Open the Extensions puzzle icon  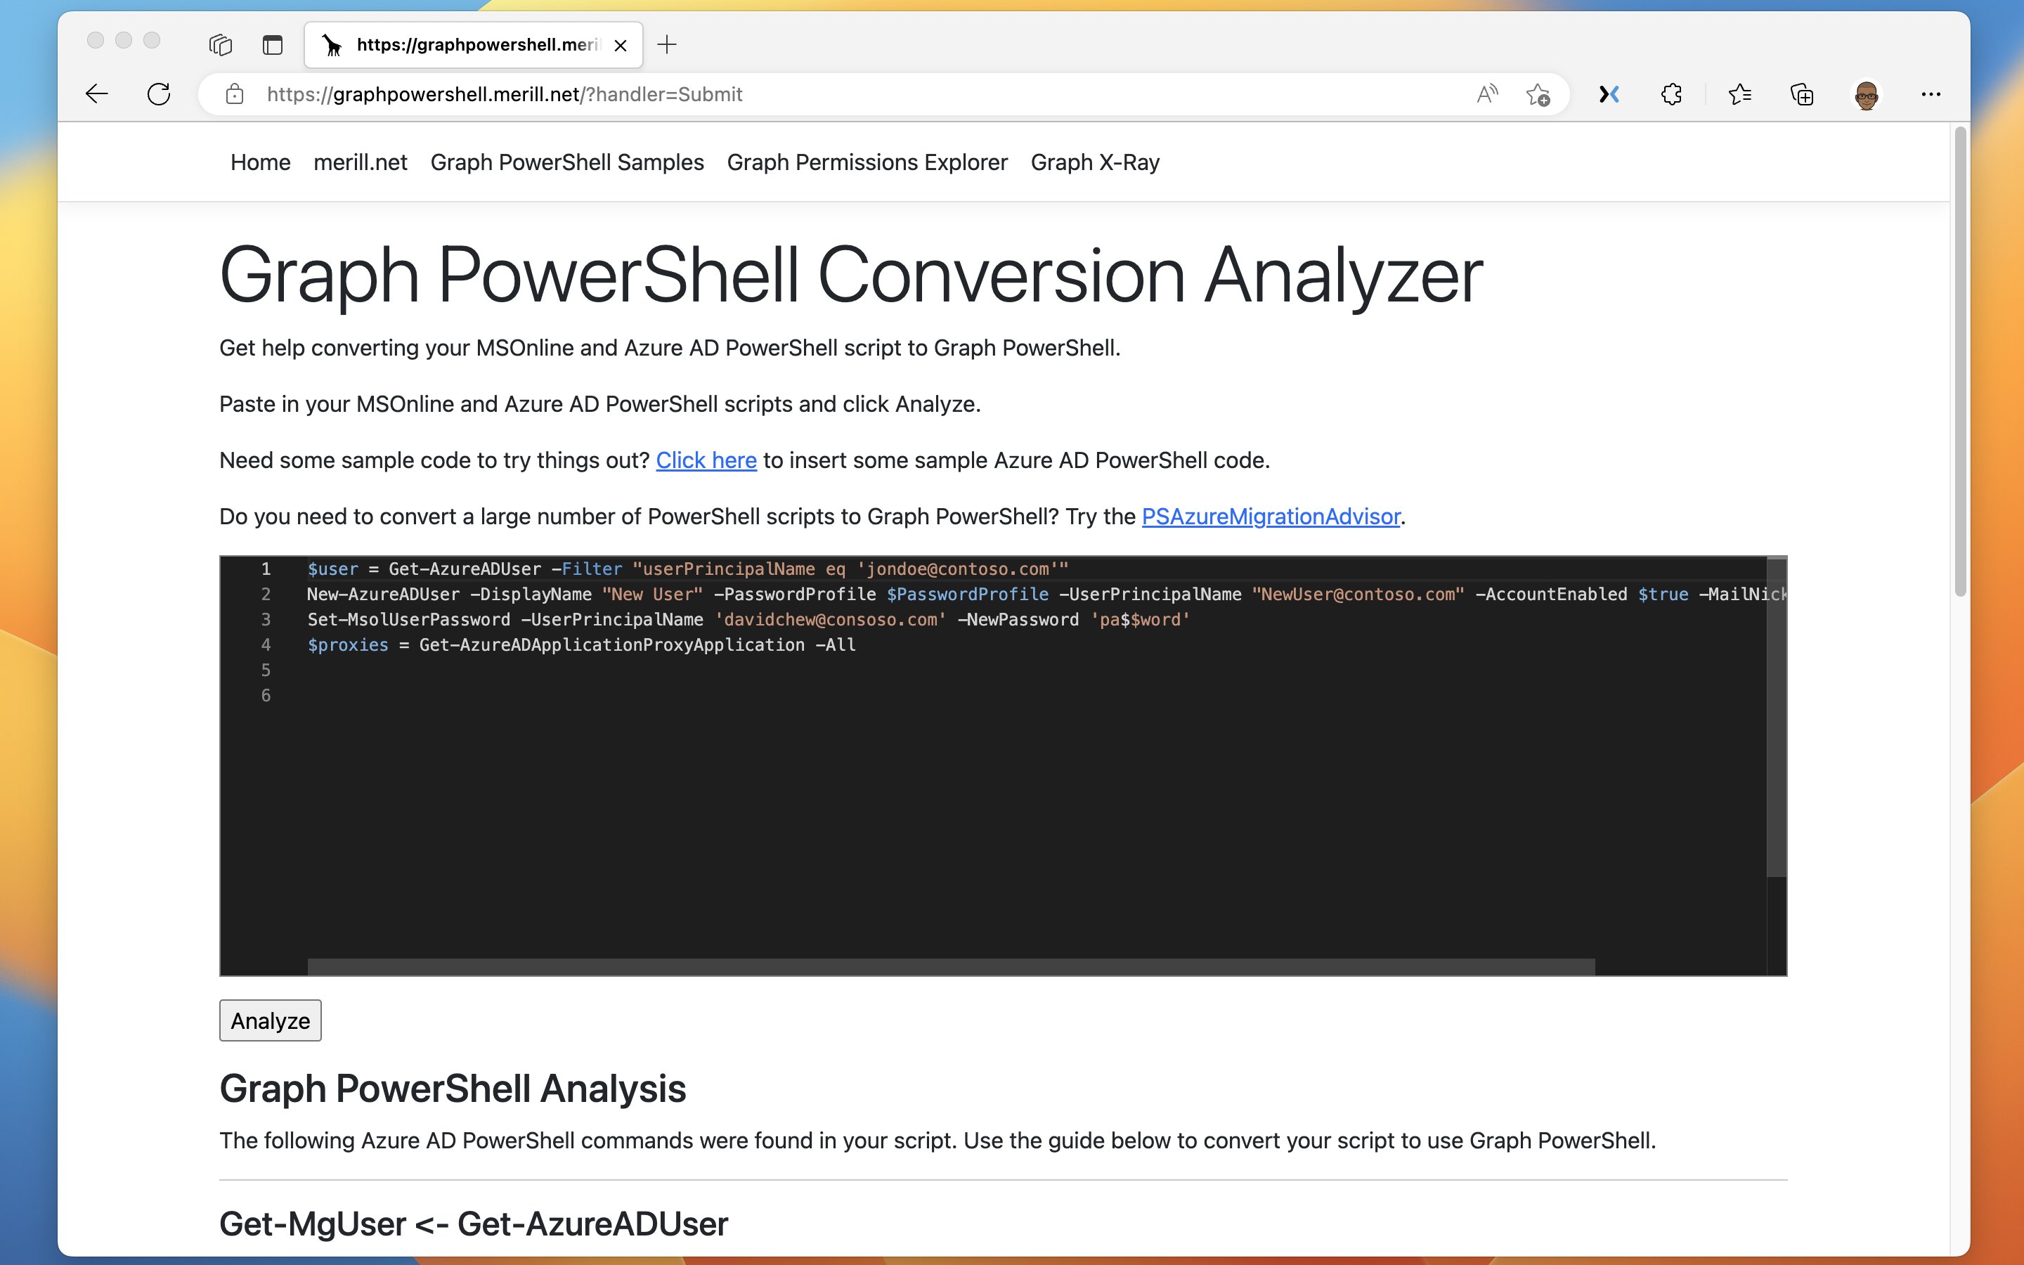1671,95
